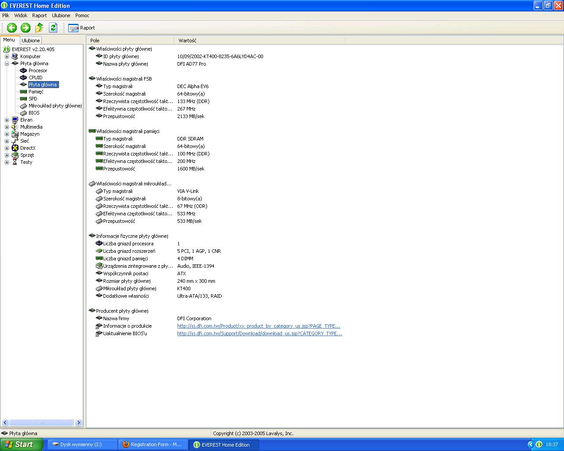The width and height of the screenshot is (564, 451).
Task: Expand the DirectX tree node
Action: pos(7,148)
